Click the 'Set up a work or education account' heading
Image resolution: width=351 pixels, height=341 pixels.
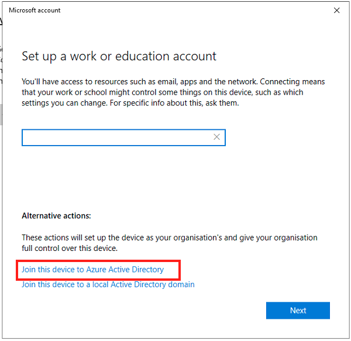119,56
